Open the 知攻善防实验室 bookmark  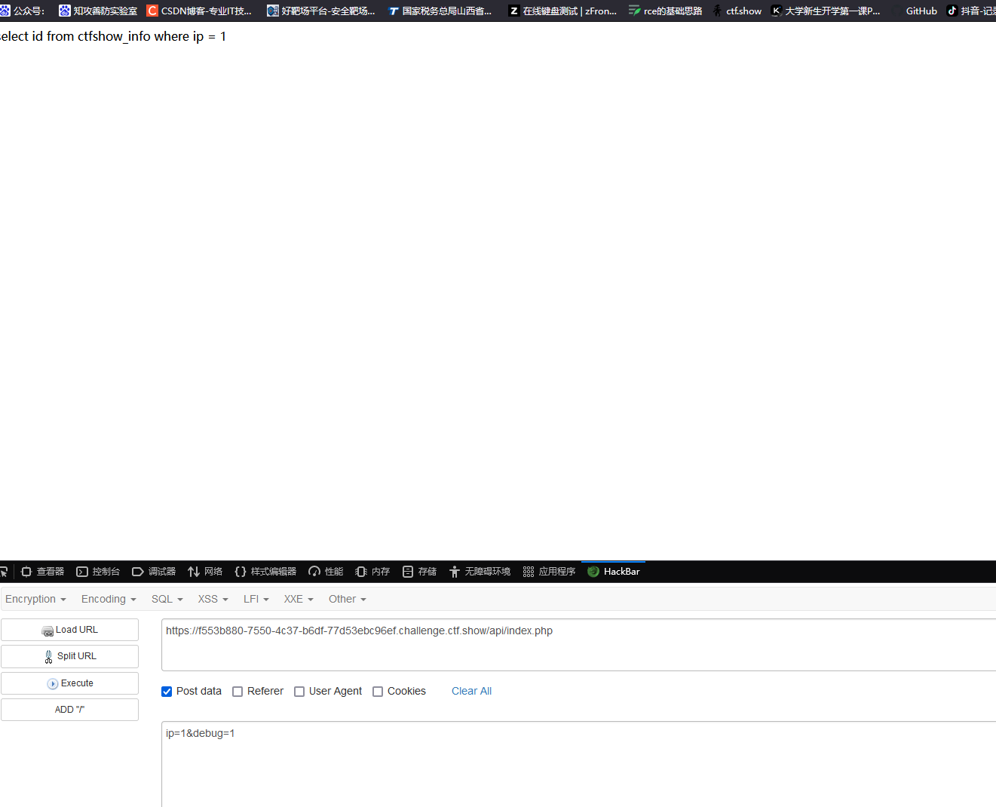pos(98,11)
